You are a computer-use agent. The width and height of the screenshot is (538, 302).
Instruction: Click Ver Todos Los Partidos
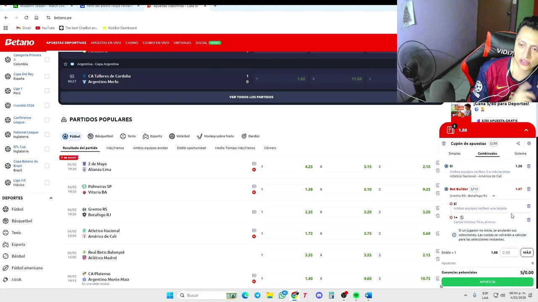(251, 97)
